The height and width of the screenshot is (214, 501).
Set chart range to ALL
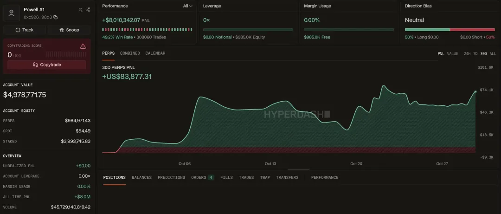[493, 54]
